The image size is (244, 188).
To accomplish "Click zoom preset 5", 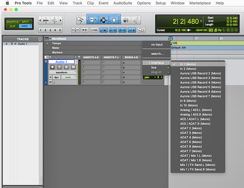I will tap(60, 30).
